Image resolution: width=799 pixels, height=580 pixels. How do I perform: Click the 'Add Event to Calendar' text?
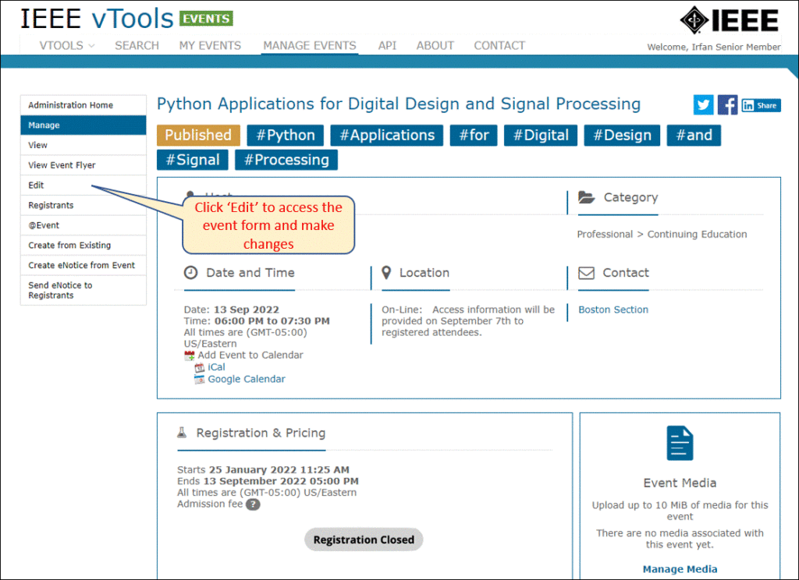[x=250, y=355]
